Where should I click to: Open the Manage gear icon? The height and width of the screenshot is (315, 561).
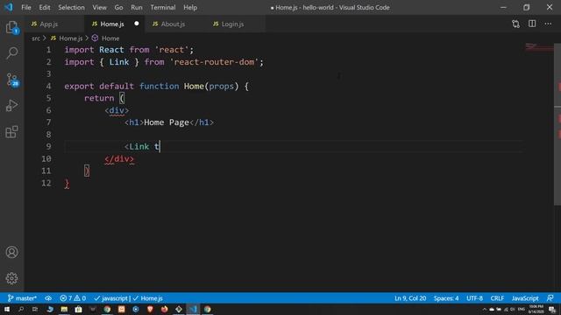11,278
